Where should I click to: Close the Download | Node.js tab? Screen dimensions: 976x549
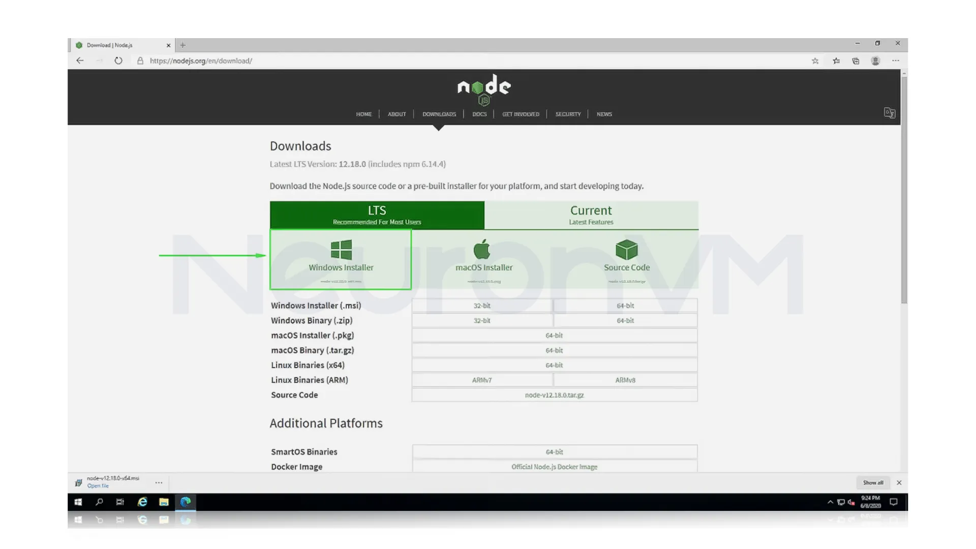[x=168, y=45]
